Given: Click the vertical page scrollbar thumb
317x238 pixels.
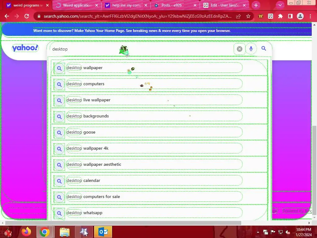Looking at the screenshot, I should pyautogui.click(x=314, y=170).
